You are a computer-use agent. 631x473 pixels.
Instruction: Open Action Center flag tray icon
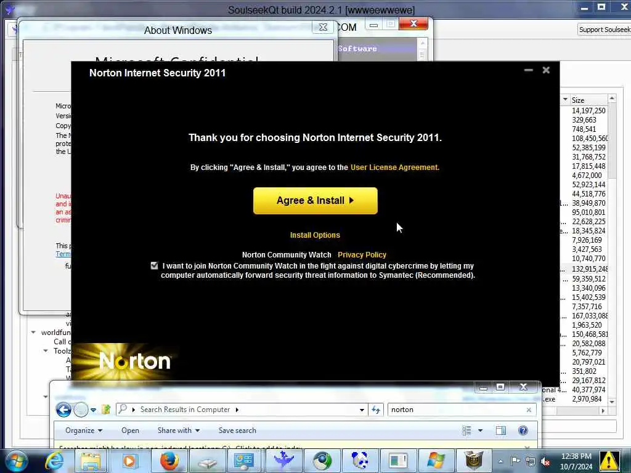point(516,461)
